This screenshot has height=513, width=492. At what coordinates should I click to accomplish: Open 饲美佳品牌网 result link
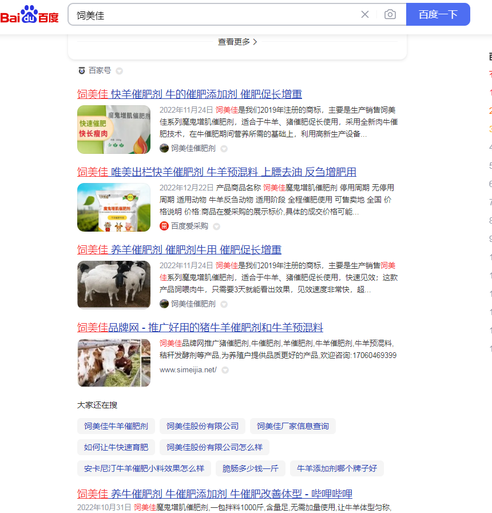200,328
